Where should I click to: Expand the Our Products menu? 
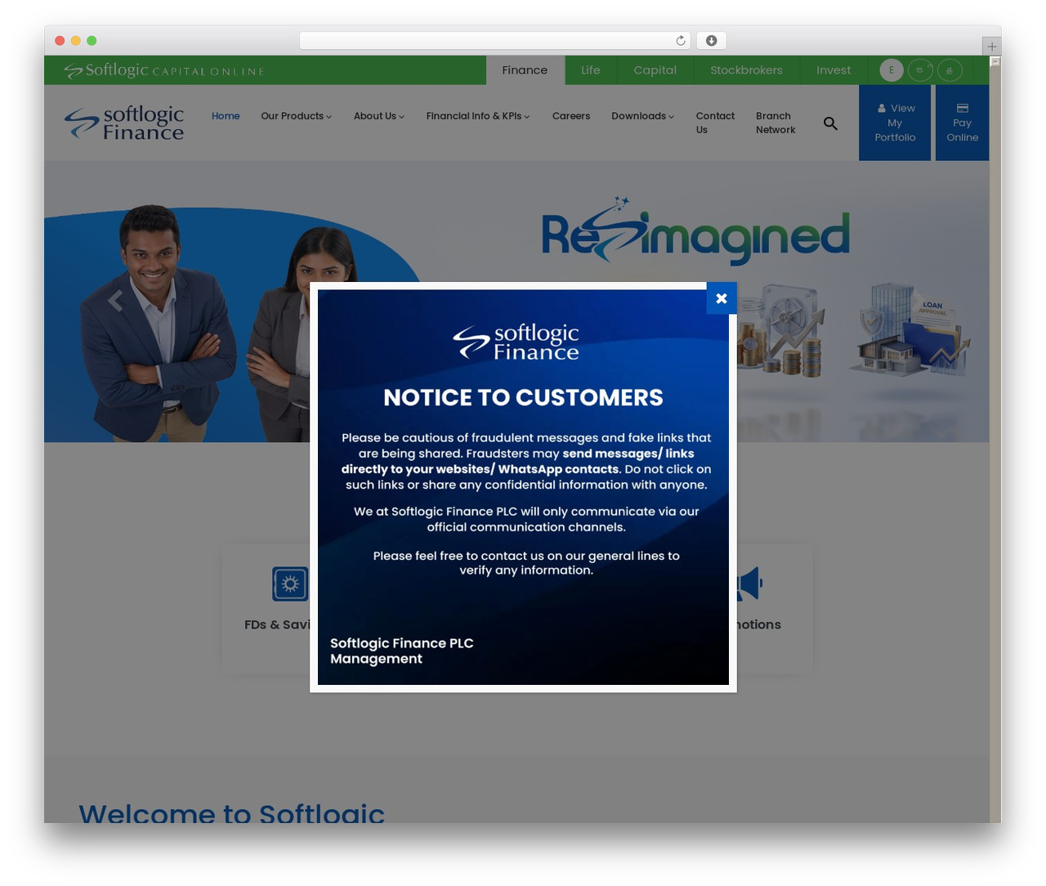[x=296, y=116]
